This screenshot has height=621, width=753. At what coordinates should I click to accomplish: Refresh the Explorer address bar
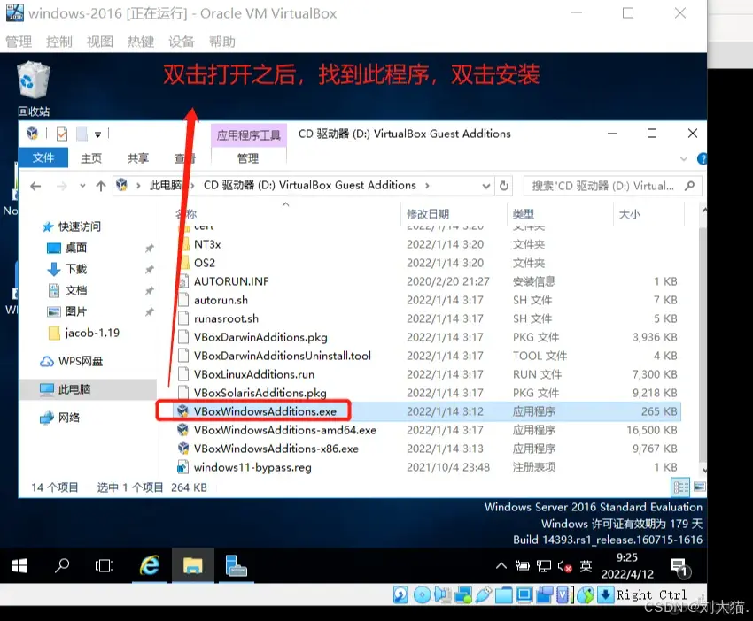504,186
